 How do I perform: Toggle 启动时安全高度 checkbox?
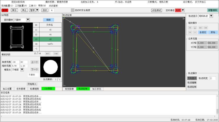[x=73, y=10]
